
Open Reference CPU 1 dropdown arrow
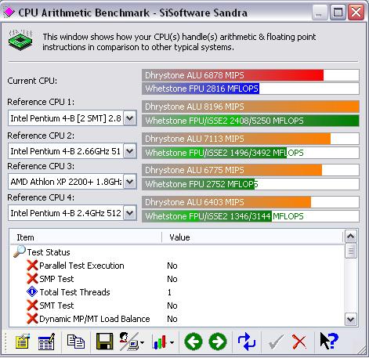click(130, 118)
